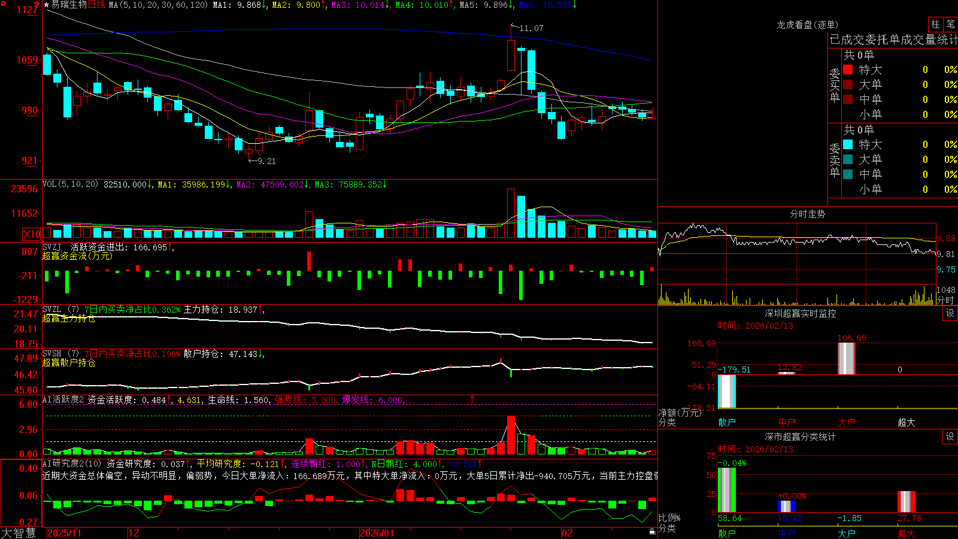Click the red up-arrow marker in AI活跃度 panel

coord(472,399)
